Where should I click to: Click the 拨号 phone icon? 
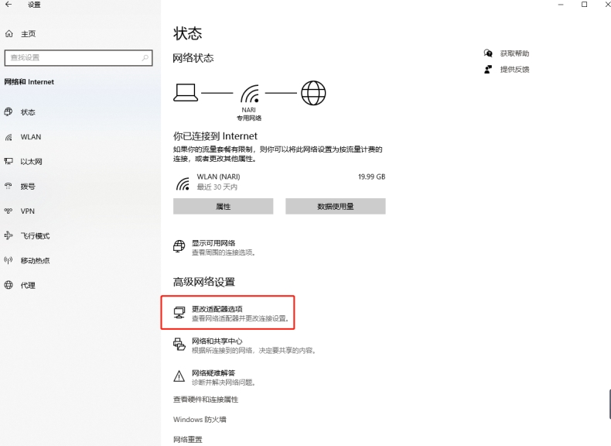[9, 186]
